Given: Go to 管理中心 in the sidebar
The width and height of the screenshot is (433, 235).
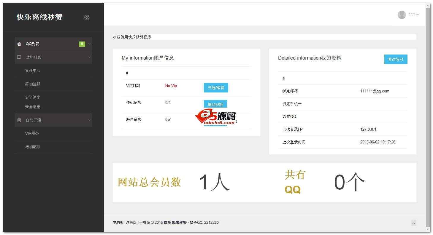Looking at the screenshot, I should (33, 71).
